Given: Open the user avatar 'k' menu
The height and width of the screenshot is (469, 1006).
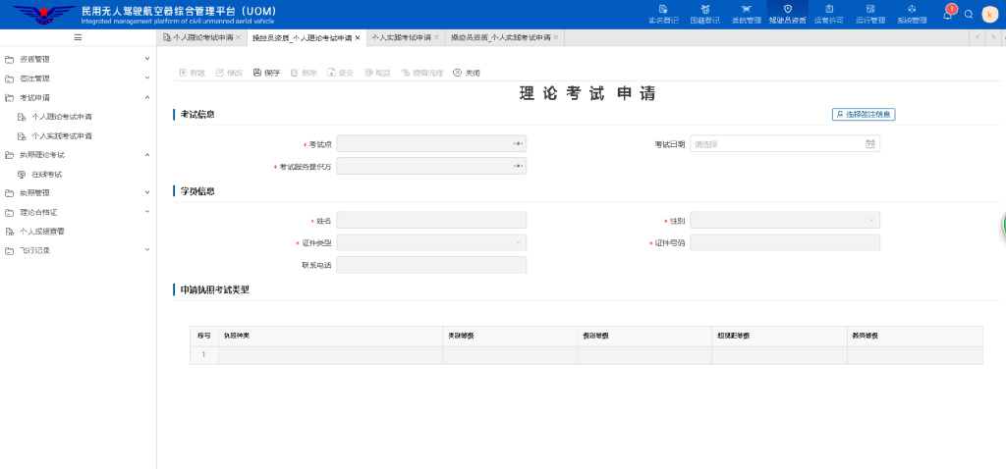Looking at the screenshot, I should (990, 14).
